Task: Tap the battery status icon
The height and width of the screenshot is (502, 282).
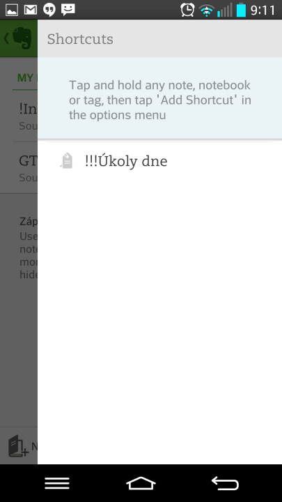Action: (x=241, y=10)
